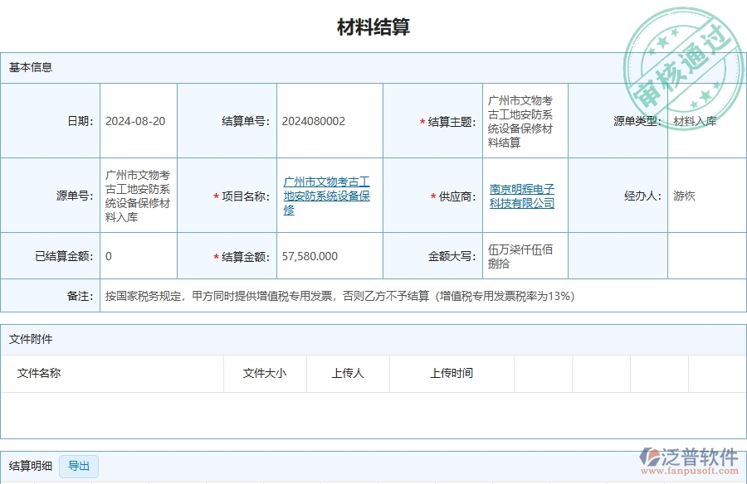Select the 经办人 value 游恢
The height and width of the screenshot is (484, 747).
688,196
